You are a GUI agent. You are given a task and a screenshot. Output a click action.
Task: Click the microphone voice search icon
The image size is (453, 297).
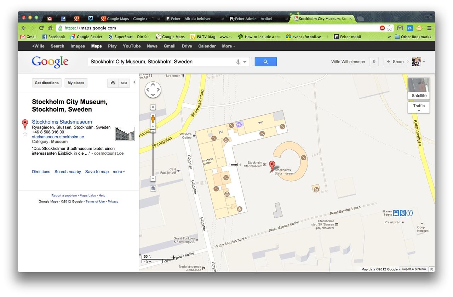point(238,62)
